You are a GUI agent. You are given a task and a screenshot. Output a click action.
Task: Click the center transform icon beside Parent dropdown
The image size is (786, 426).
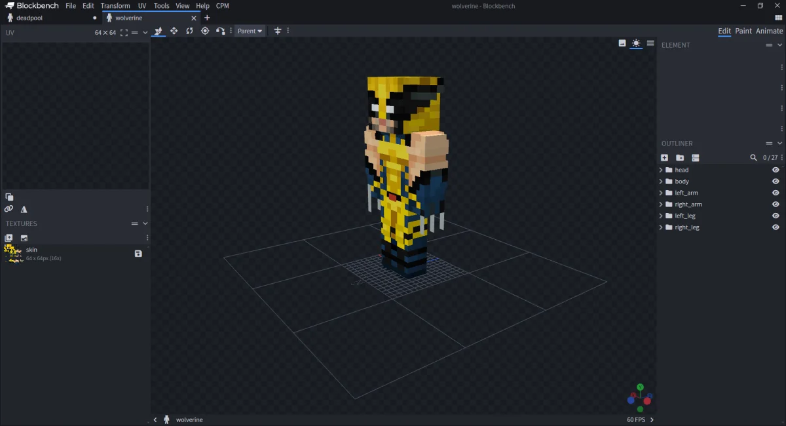(278, 31)
